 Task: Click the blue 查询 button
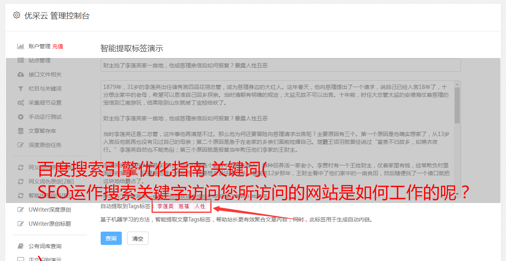point(111,238)
